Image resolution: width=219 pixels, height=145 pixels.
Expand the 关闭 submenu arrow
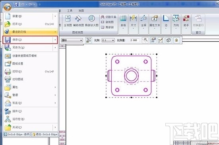pos(55,127)
